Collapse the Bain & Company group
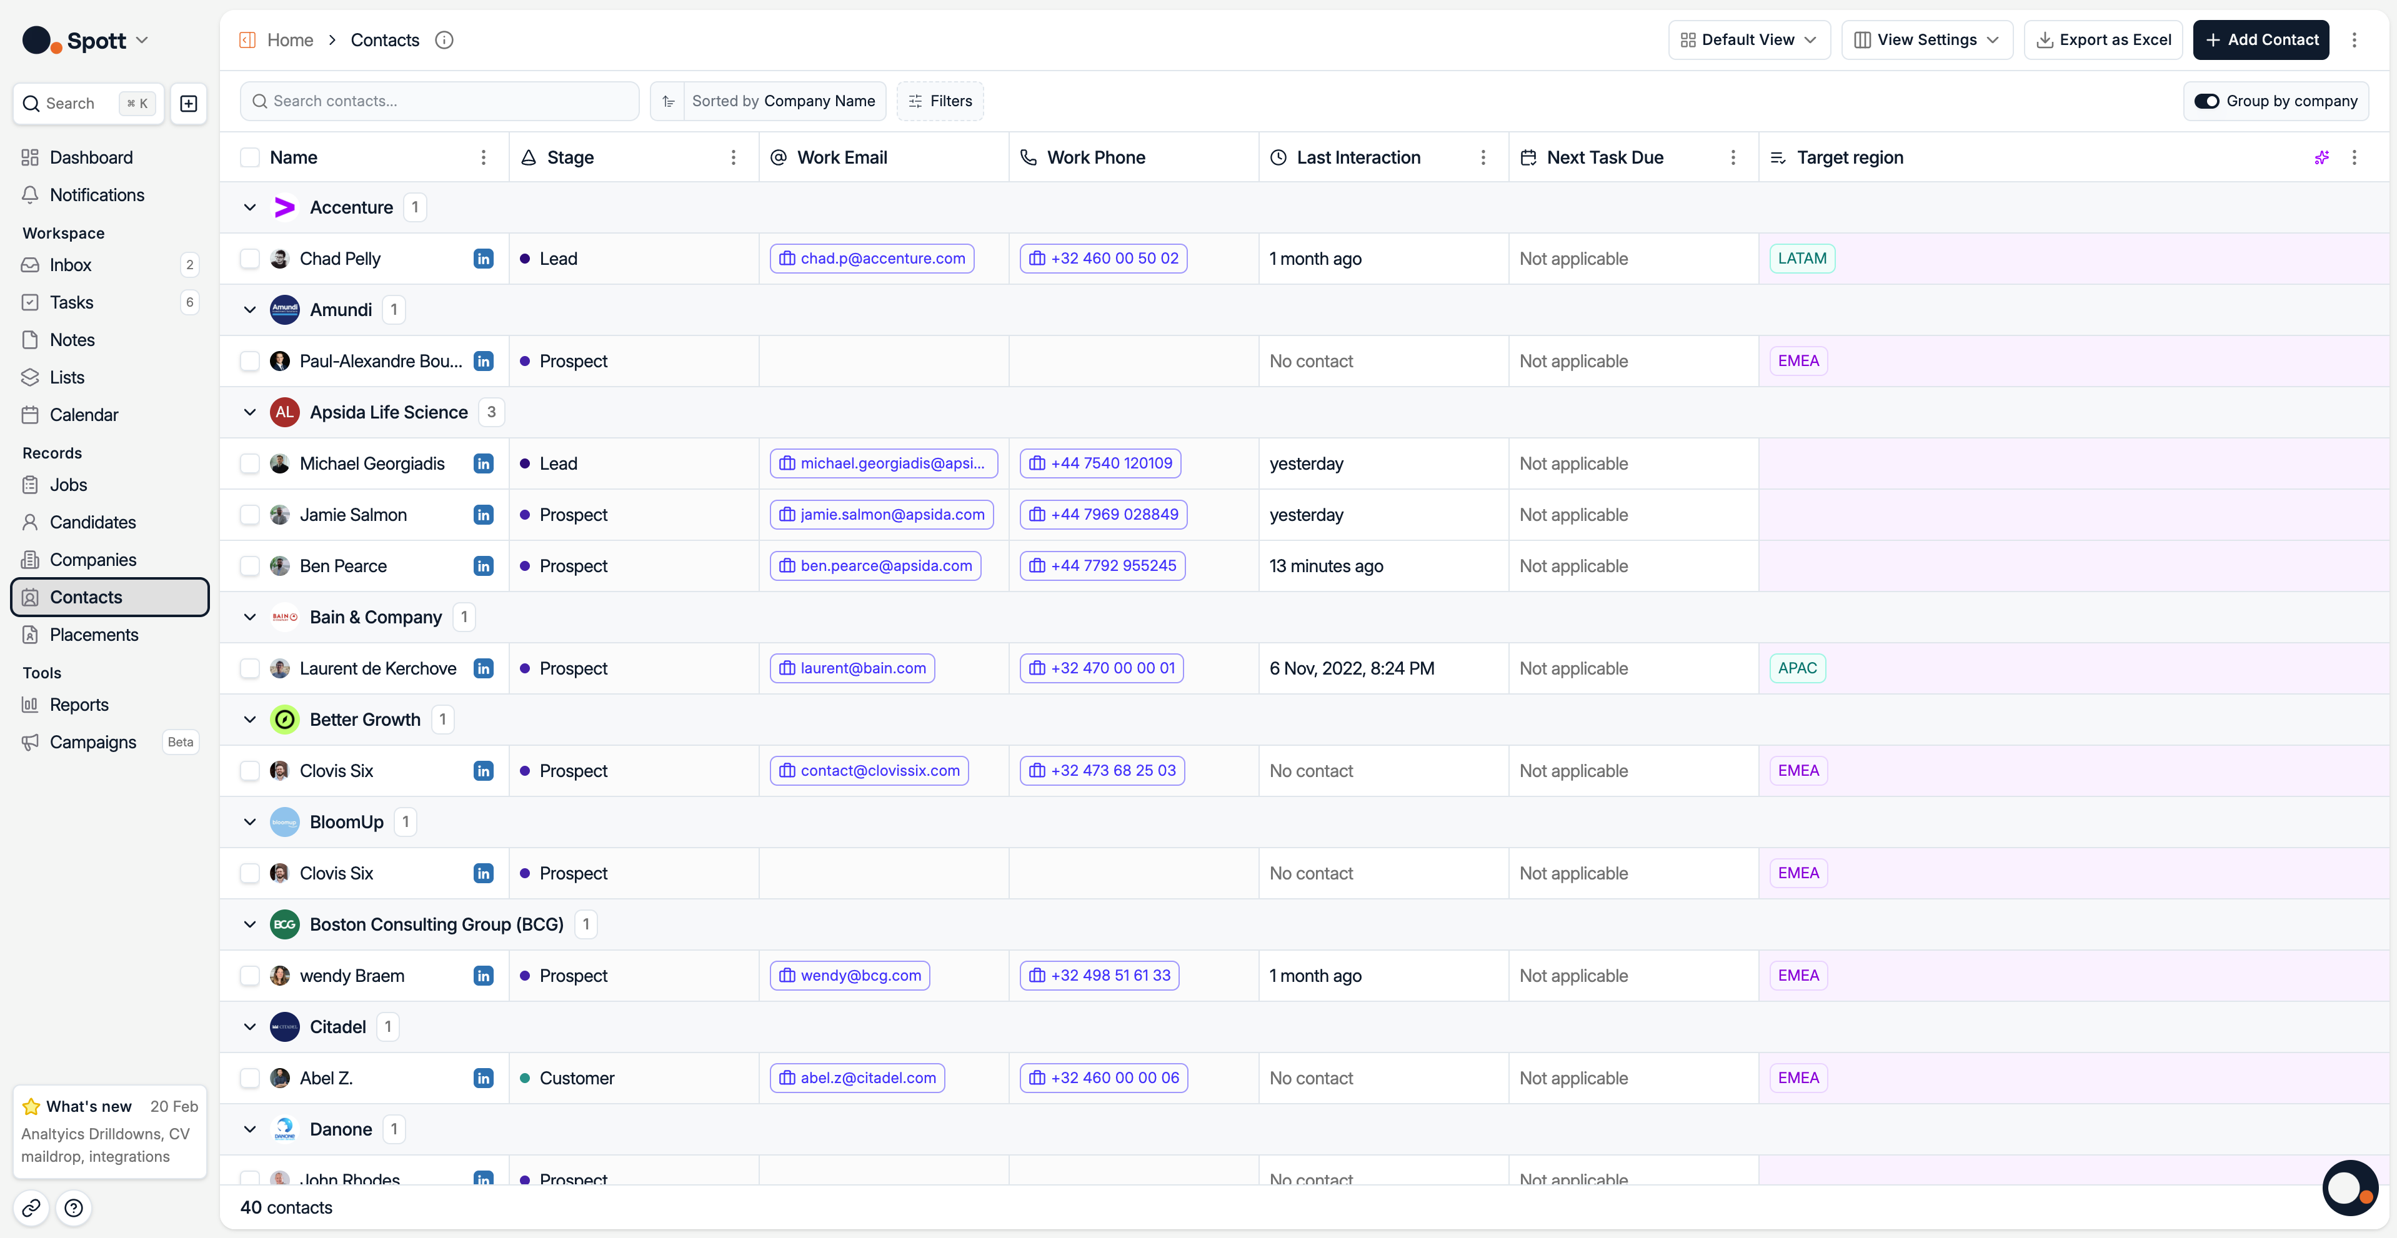Viewport: 2397px width, 1238px height. [249, 617]
